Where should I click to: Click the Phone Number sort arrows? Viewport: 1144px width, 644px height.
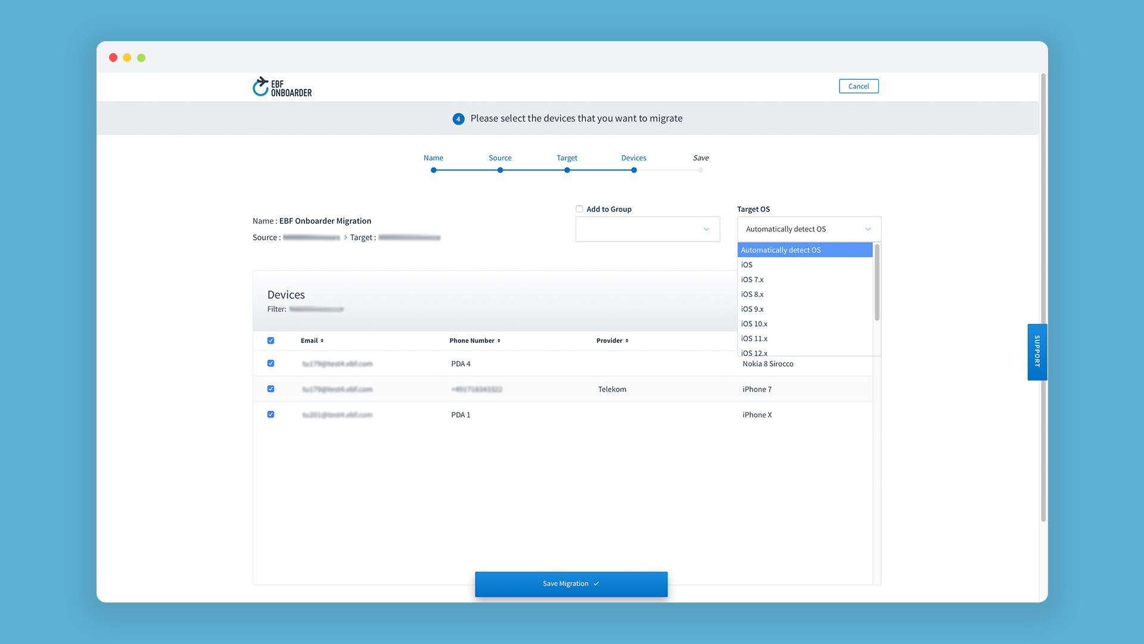point(499,340)
